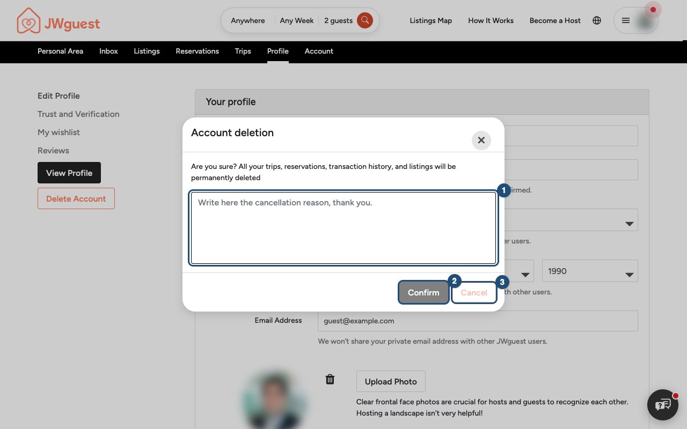This screenshot has width=687, height=429.
Task: Select Edit Profile in the sidebar
Action: pyautogui.click(x=59, y=95)
